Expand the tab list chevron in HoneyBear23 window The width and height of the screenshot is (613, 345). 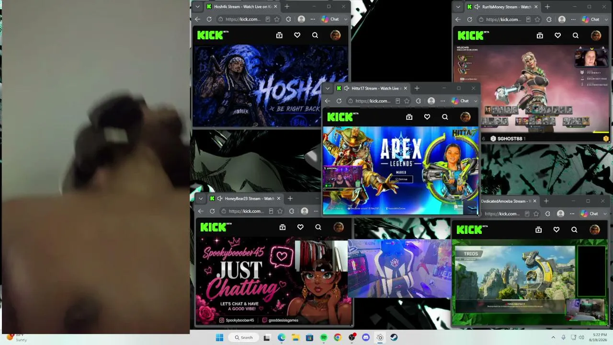tap(201, 198)
